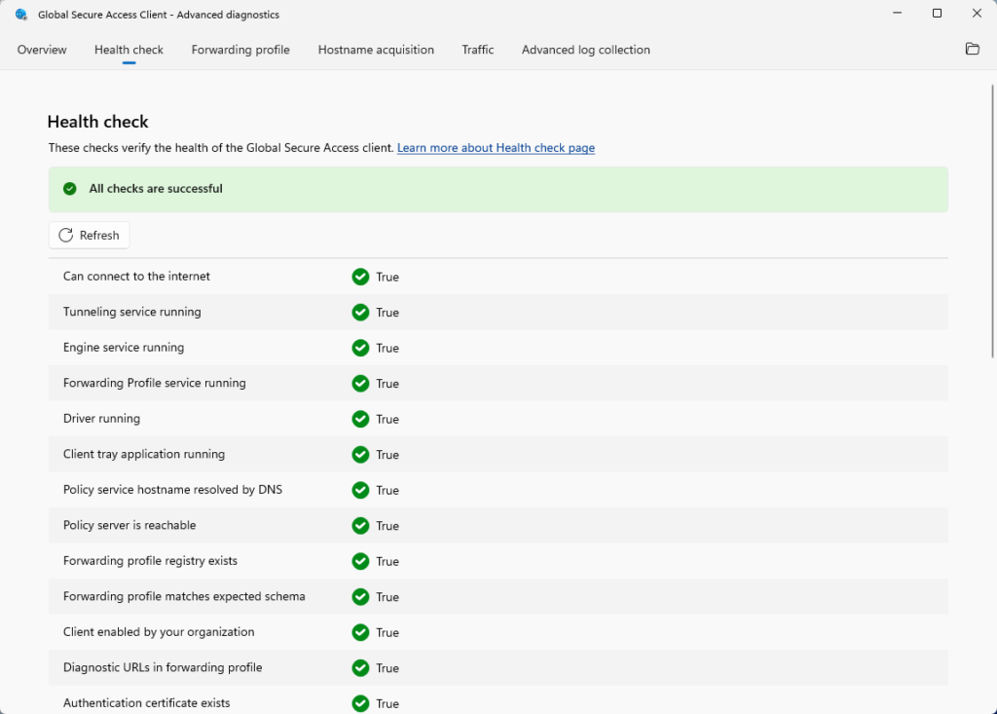This screenshot has width=997, height=714.
Task: Click the Global Secure Access app icon in title bar
Action: pos(21,14)
